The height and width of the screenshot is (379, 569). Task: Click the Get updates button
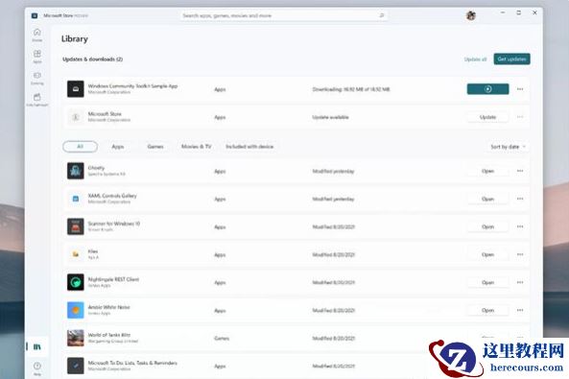511,59
